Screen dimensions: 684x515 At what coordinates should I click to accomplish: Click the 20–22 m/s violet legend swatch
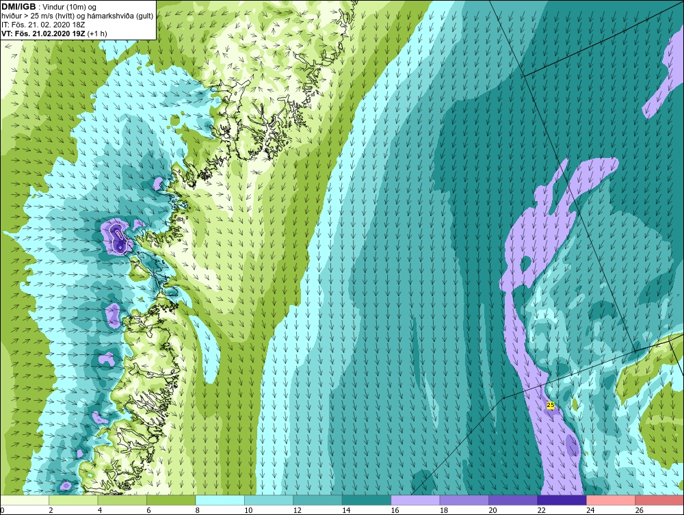point(513,500)
